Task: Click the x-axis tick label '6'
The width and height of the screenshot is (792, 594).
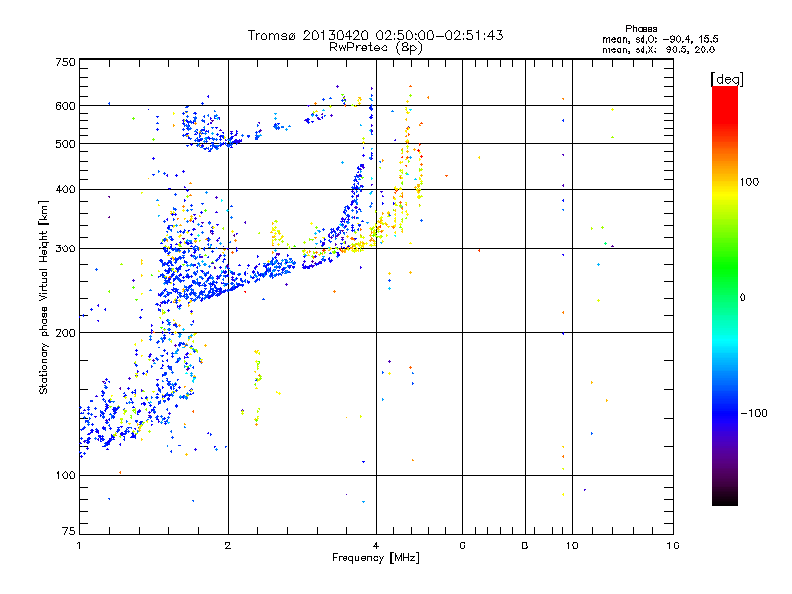Action: click(462, 545)
